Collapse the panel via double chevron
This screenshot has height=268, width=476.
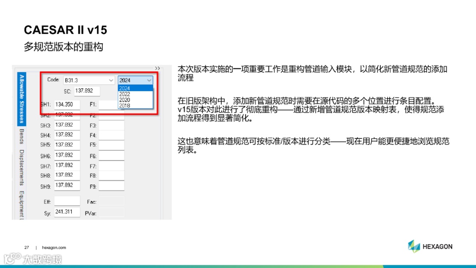pos(157,68)
